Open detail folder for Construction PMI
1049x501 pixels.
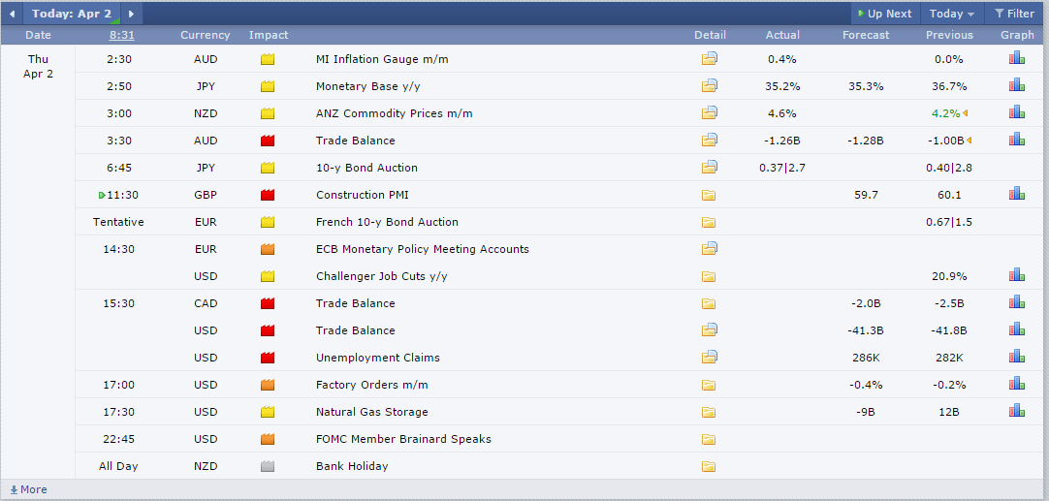point(709,196)
